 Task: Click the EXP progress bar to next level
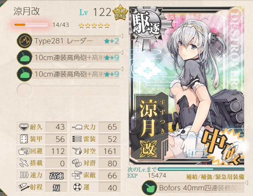pos(201,169)
